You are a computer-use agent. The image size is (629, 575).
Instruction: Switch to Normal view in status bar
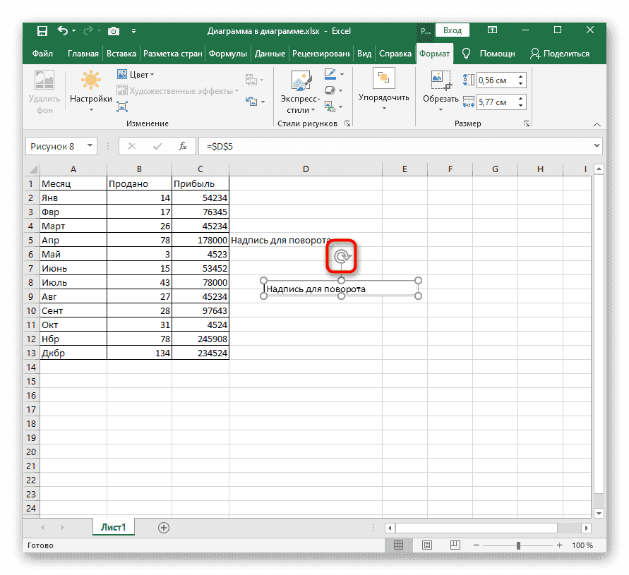tap(399, 545)
